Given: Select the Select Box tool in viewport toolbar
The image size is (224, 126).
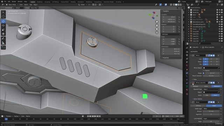Looking at the screenshot, I should 3,13.
